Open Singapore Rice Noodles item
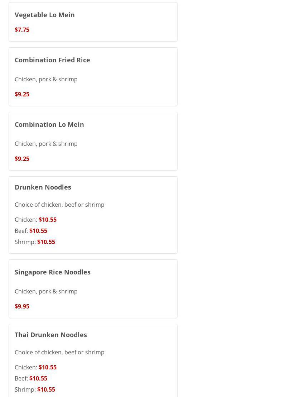 [x=52, y=272]
